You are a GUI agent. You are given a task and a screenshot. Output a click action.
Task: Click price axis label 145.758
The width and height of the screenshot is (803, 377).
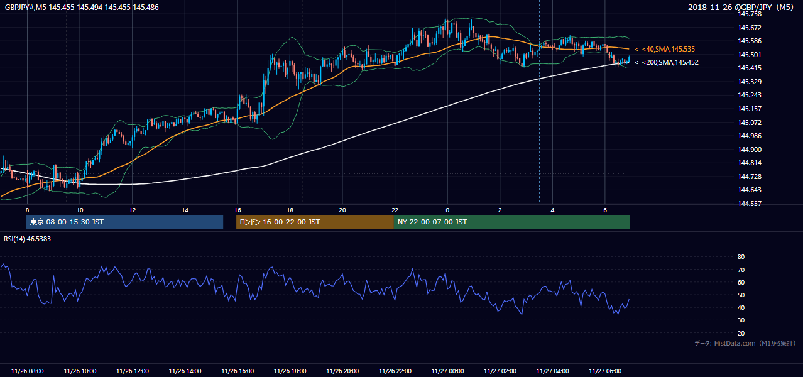tap(748, 14)
